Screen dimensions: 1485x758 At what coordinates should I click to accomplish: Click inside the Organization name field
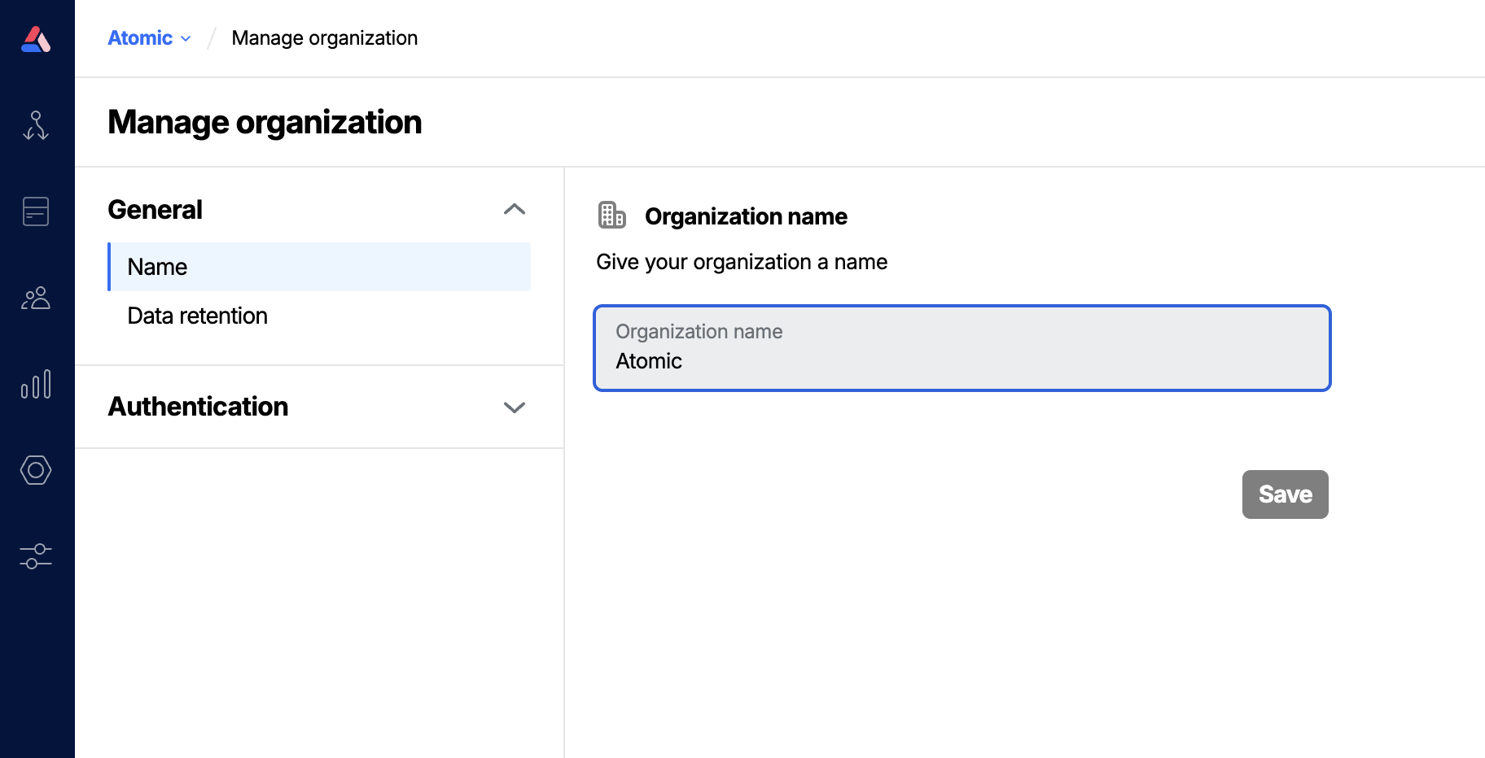[961, 348]
